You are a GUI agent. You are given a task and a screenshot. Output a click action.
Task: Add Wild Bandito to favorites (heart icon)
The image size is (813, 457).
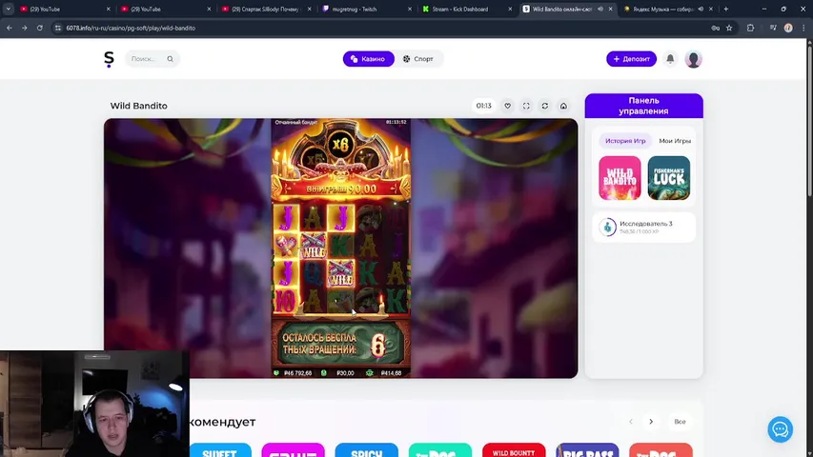(x=507, y=106)
